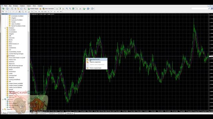Select the vertical line drawing tool

[10, 12]
